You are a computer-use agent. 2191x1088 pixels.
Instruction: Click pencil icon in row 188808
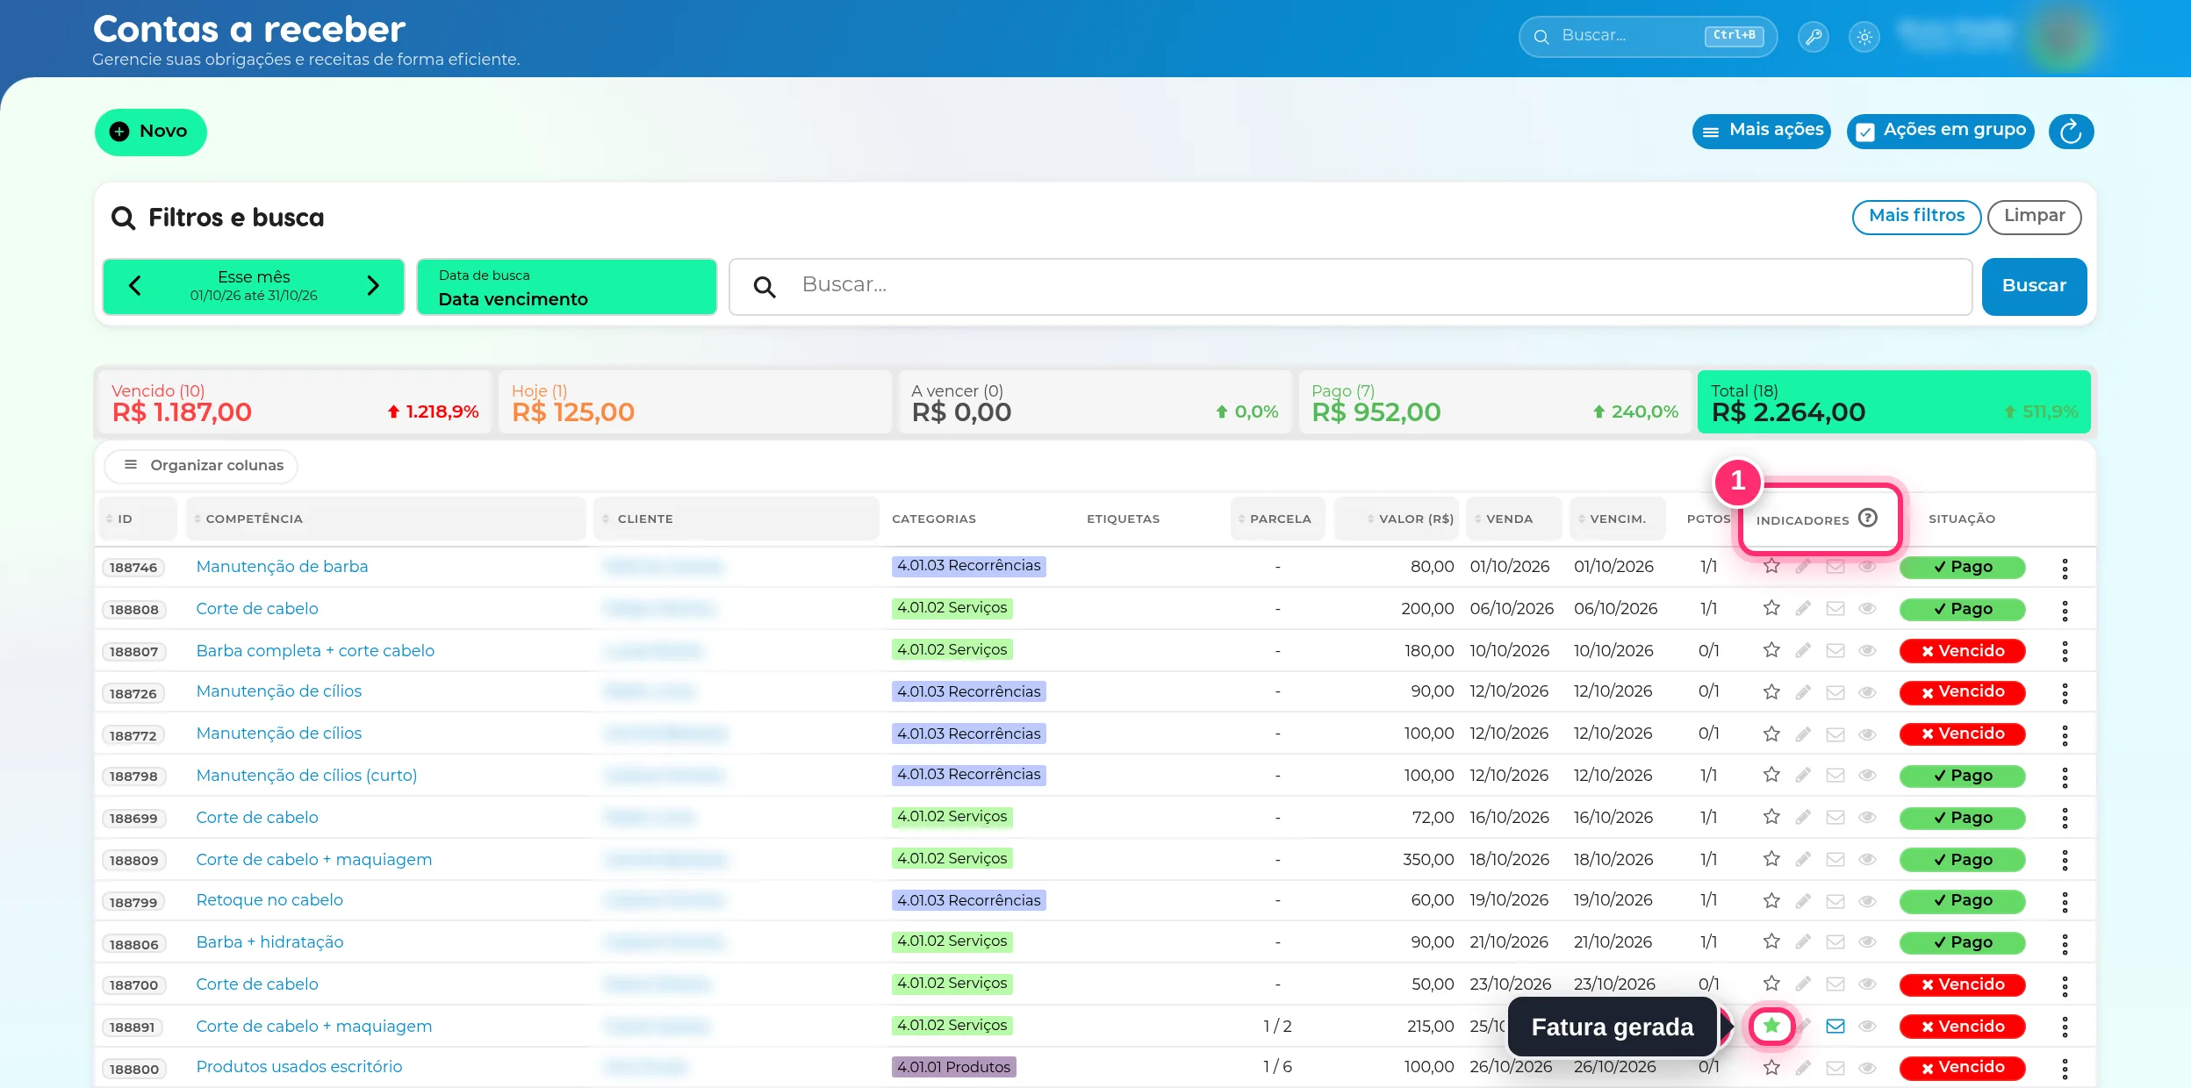1803,609
